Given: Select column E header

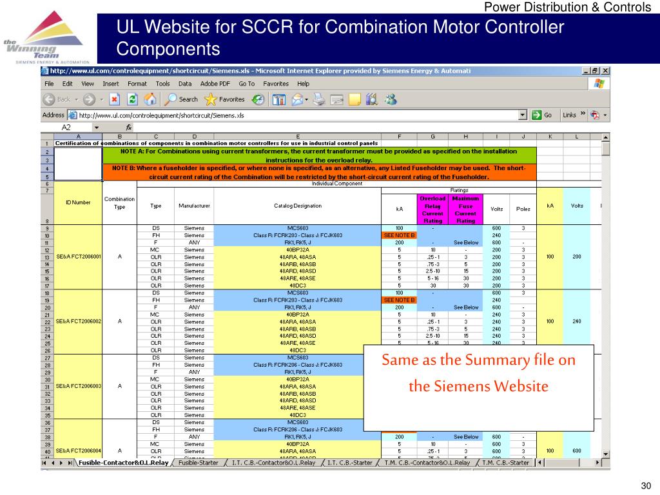Looking at the screenshot, I should pyautogui.click(x=298, y=137).
